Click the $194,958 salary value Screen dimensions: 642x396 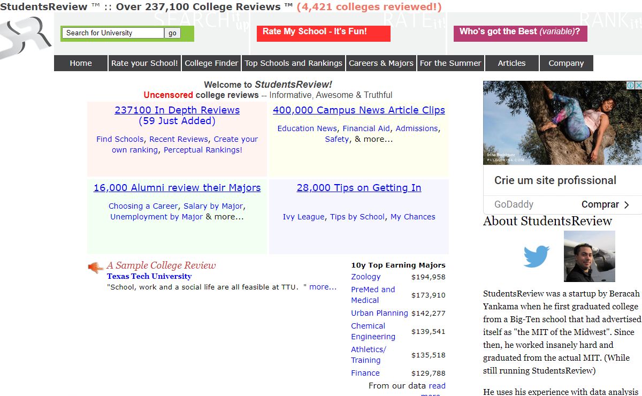tap(428, 277)
